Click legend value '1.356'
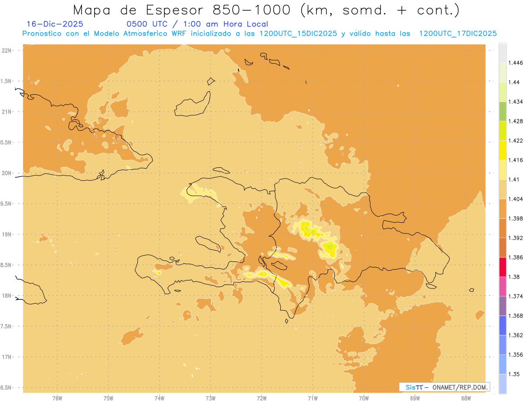Image resolution: width=523 pixels, height=404 pixels. (516, 354)
